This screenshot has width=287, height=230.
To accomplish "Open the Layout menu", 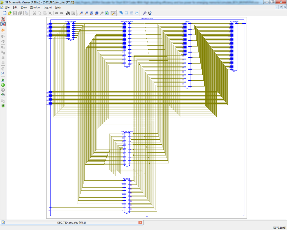I will coord(48,7).
